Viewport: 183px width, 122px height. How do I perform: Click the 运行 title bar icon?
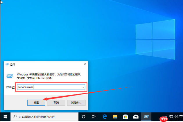click(7, 64)
